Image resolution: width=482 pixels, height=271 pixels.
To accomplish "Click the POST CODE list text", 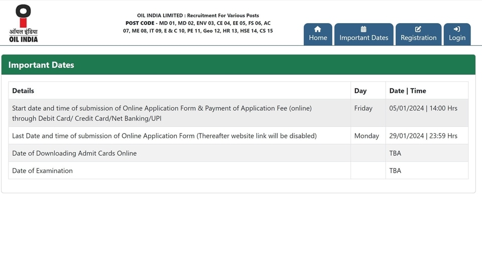I will pyautogui.click(x=198, y=27).
